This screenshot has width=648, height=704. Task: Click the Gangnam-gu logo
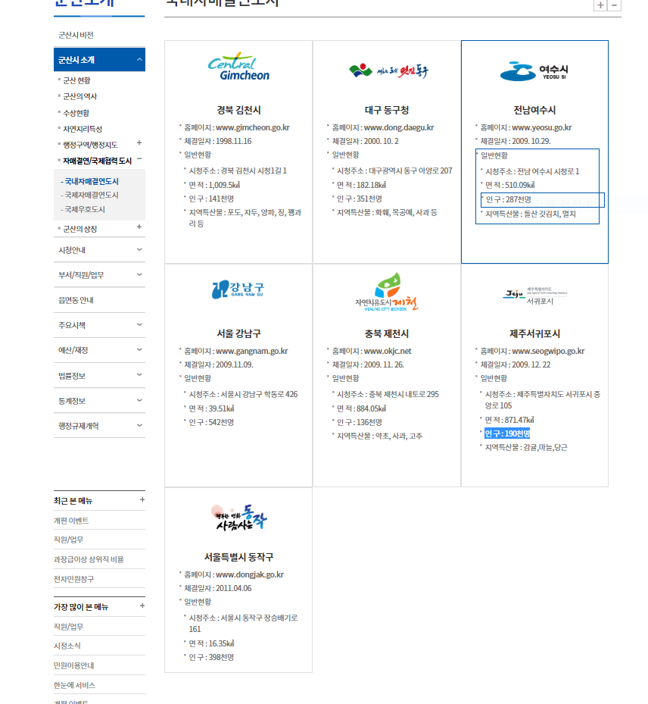[x=238, y=289]
